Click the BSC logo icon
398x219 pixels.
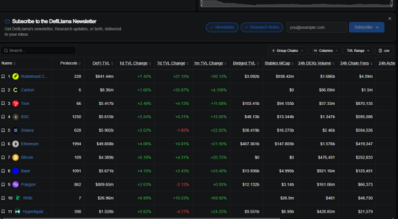tap(15, 117)
